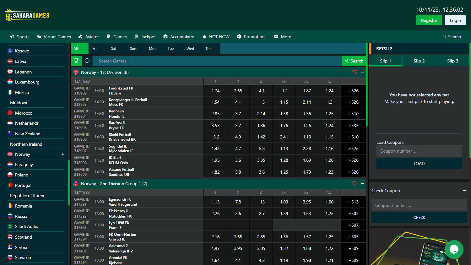Click the phone app promo banner
Image resolution: width=471 pixels, height=265 pixels.
coord(419,247)
